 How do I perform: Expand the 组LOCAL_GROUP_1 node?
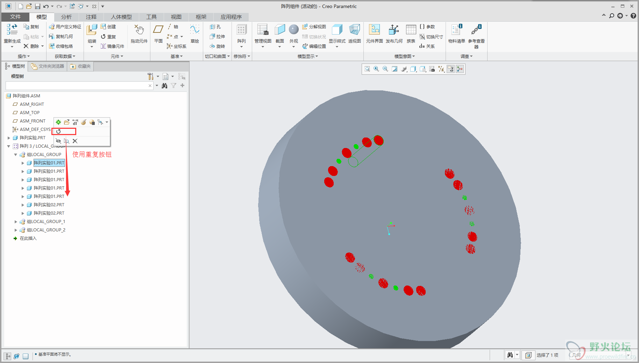[16, 222]
